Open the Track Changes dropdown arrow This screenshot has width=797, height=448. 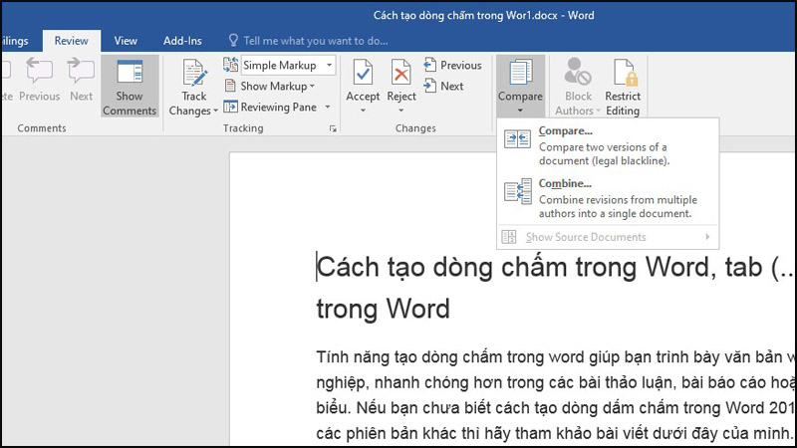(x=215, y=111)
